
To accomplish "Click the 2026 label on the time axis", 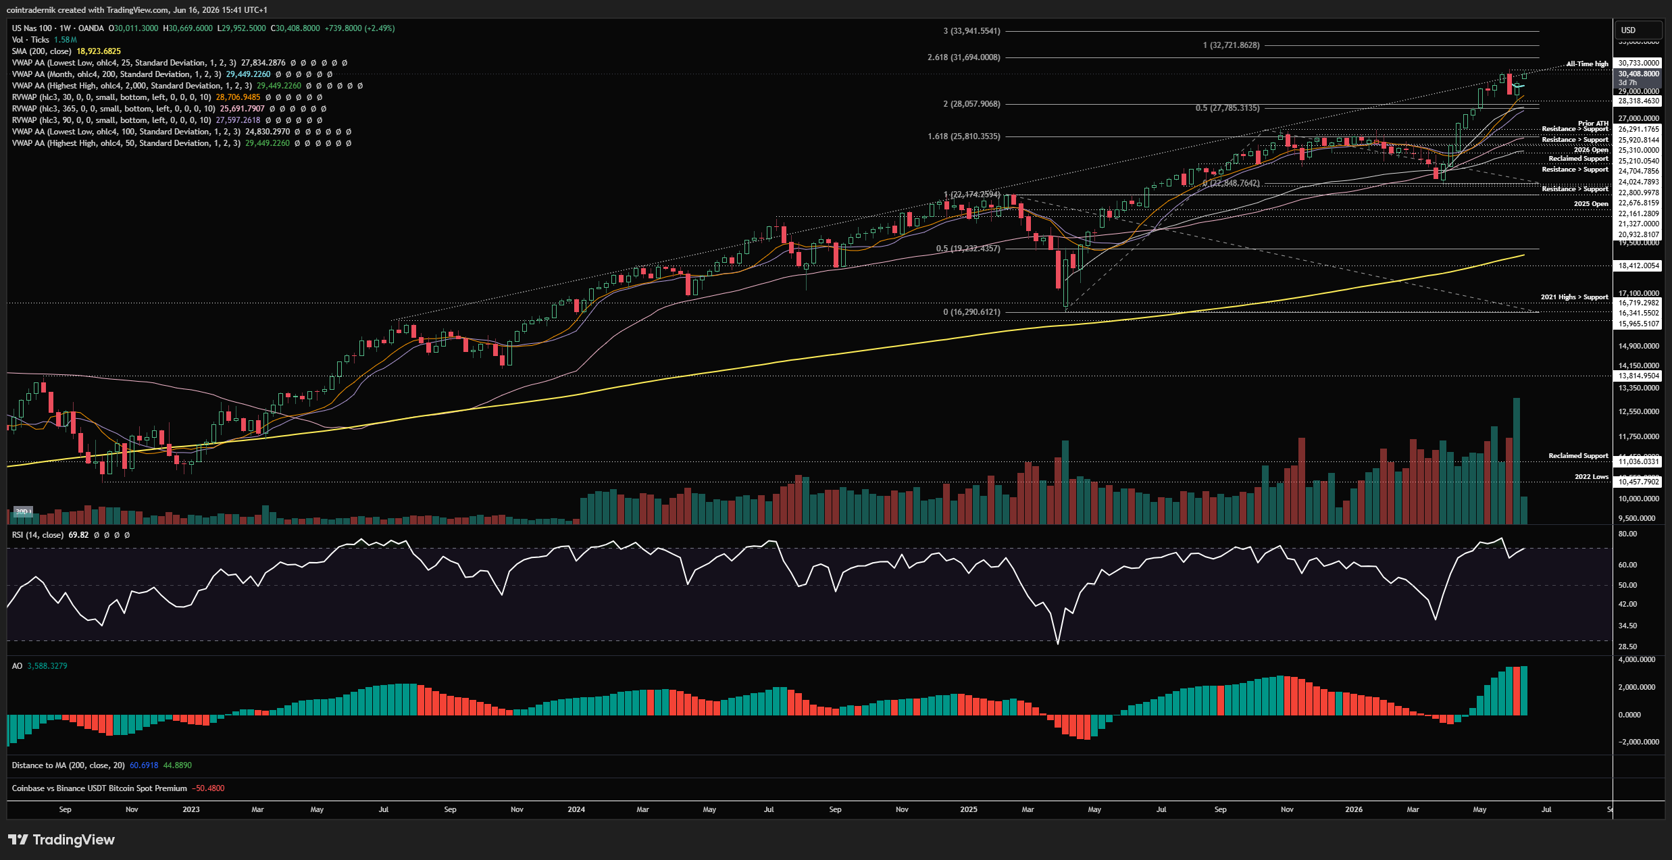I will click(1354, 809).
